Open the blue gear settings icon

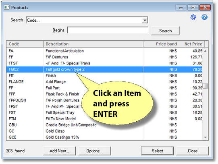tap(193, 17)
